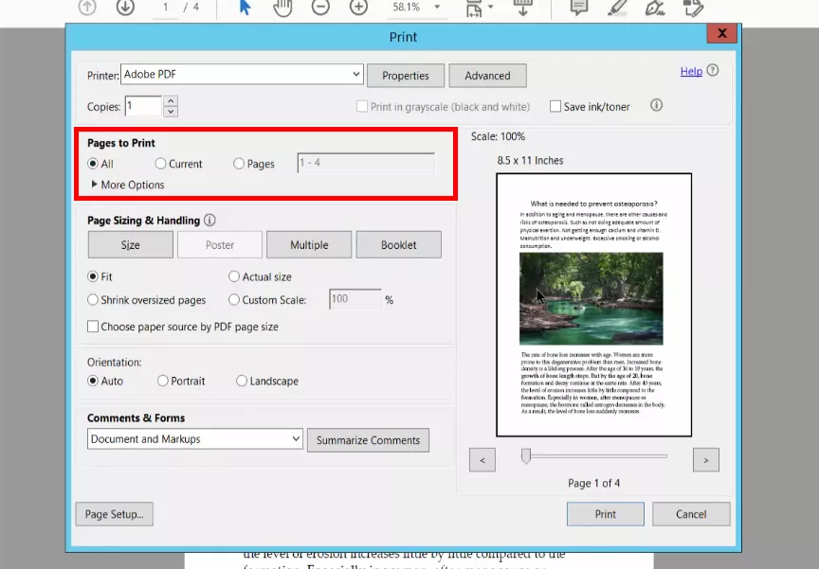Image resolution: width=819 pixels, height=569 pixels.
Task: Click the Help link
Action: [x=691, y=71]
